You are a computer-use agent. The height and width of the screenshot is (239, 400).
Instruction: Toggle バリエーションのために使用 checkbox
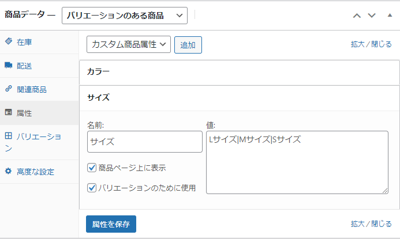[92, 188]
